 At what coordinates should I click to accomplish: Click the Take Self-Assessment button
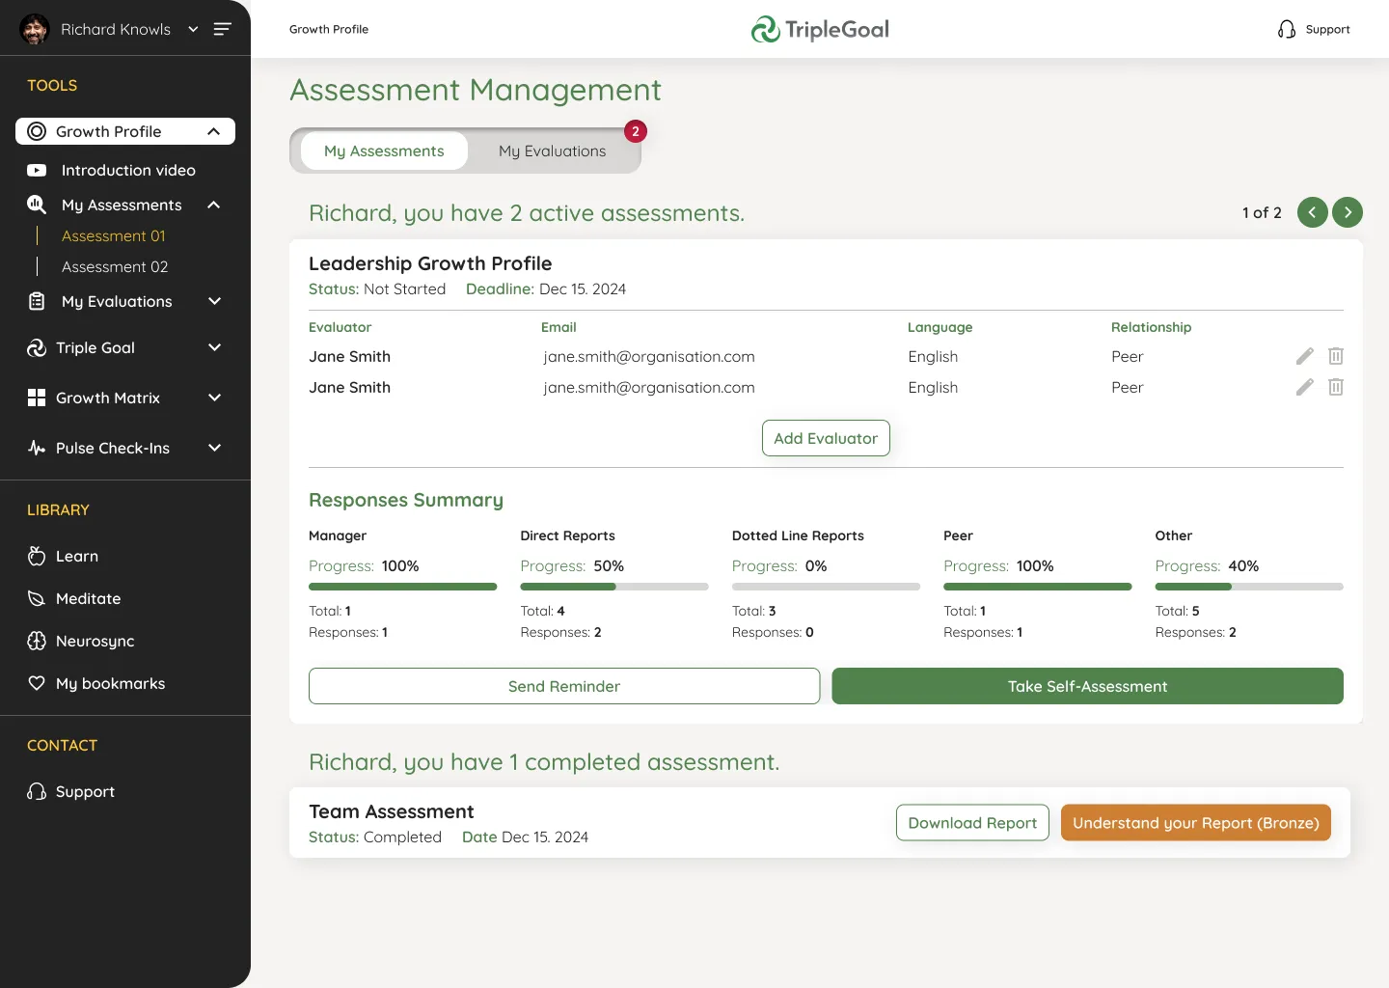point(1087,686)
